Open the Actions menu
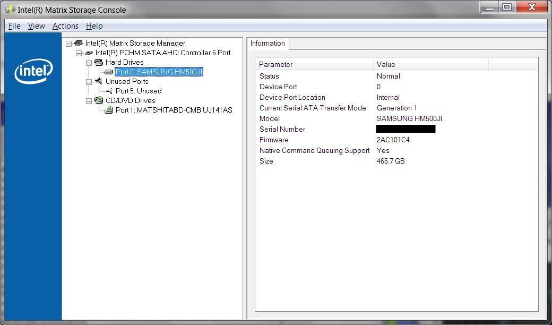Viewport: 552px width, 325px height. (65, 26)
